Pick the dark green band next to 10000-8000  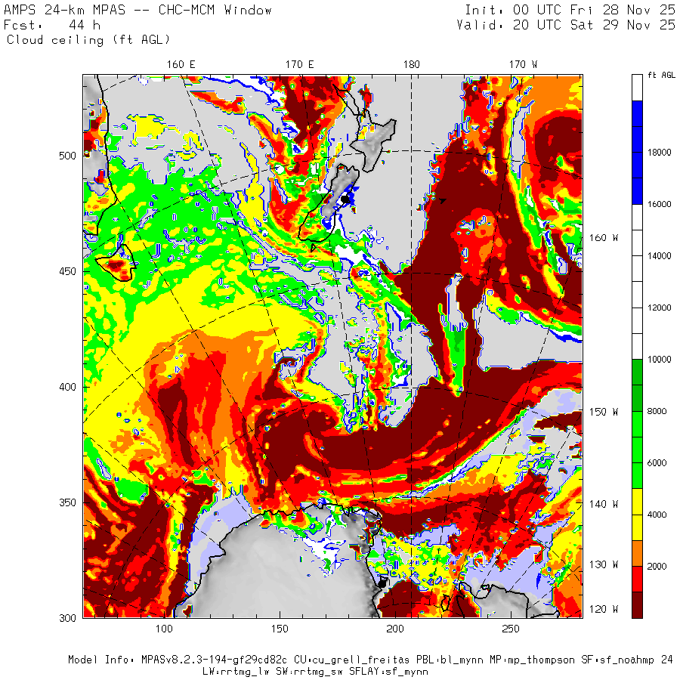(x=637, y=385)
